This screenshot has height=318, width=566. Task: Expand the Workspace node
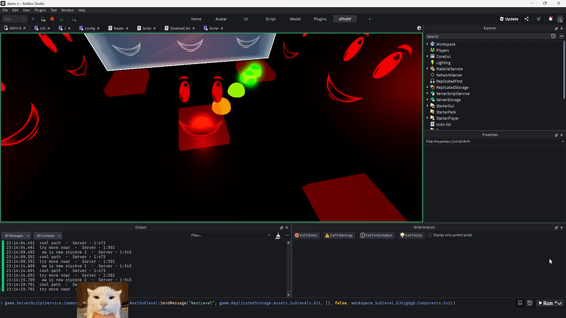[428, 44]
